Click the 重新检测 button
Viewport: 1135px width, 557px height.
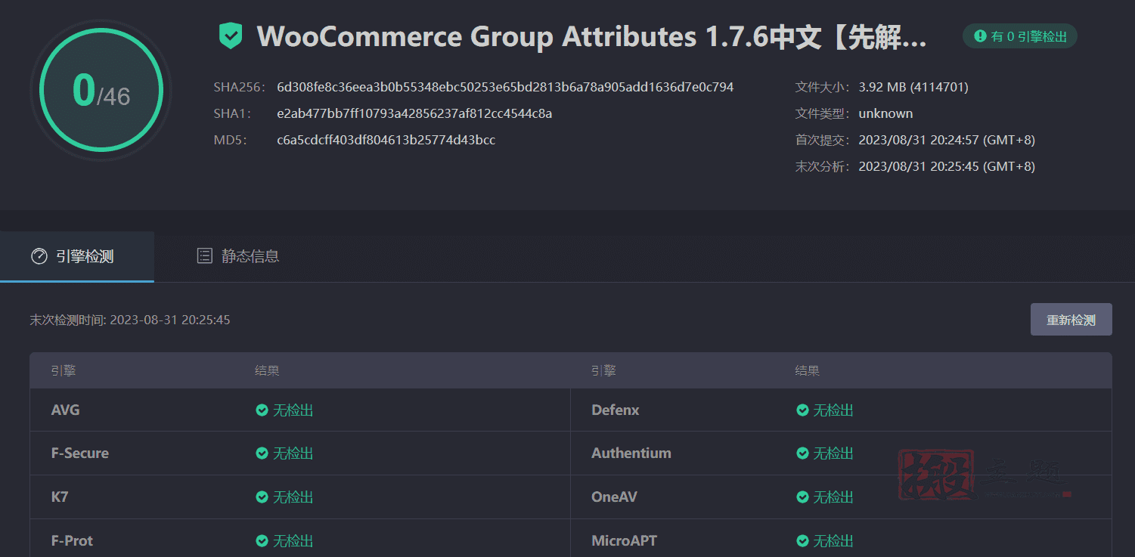coord(1071,320)
